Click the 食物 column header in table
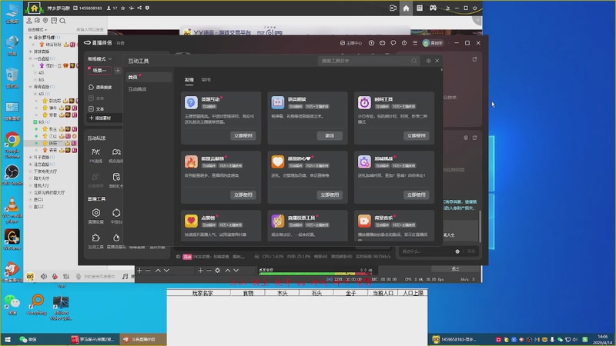 click(x=248, y=293)
